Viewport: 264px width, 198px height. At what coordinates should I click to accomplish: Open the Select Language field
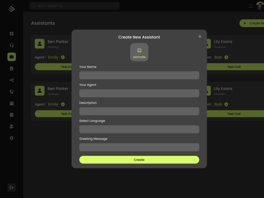139,129
